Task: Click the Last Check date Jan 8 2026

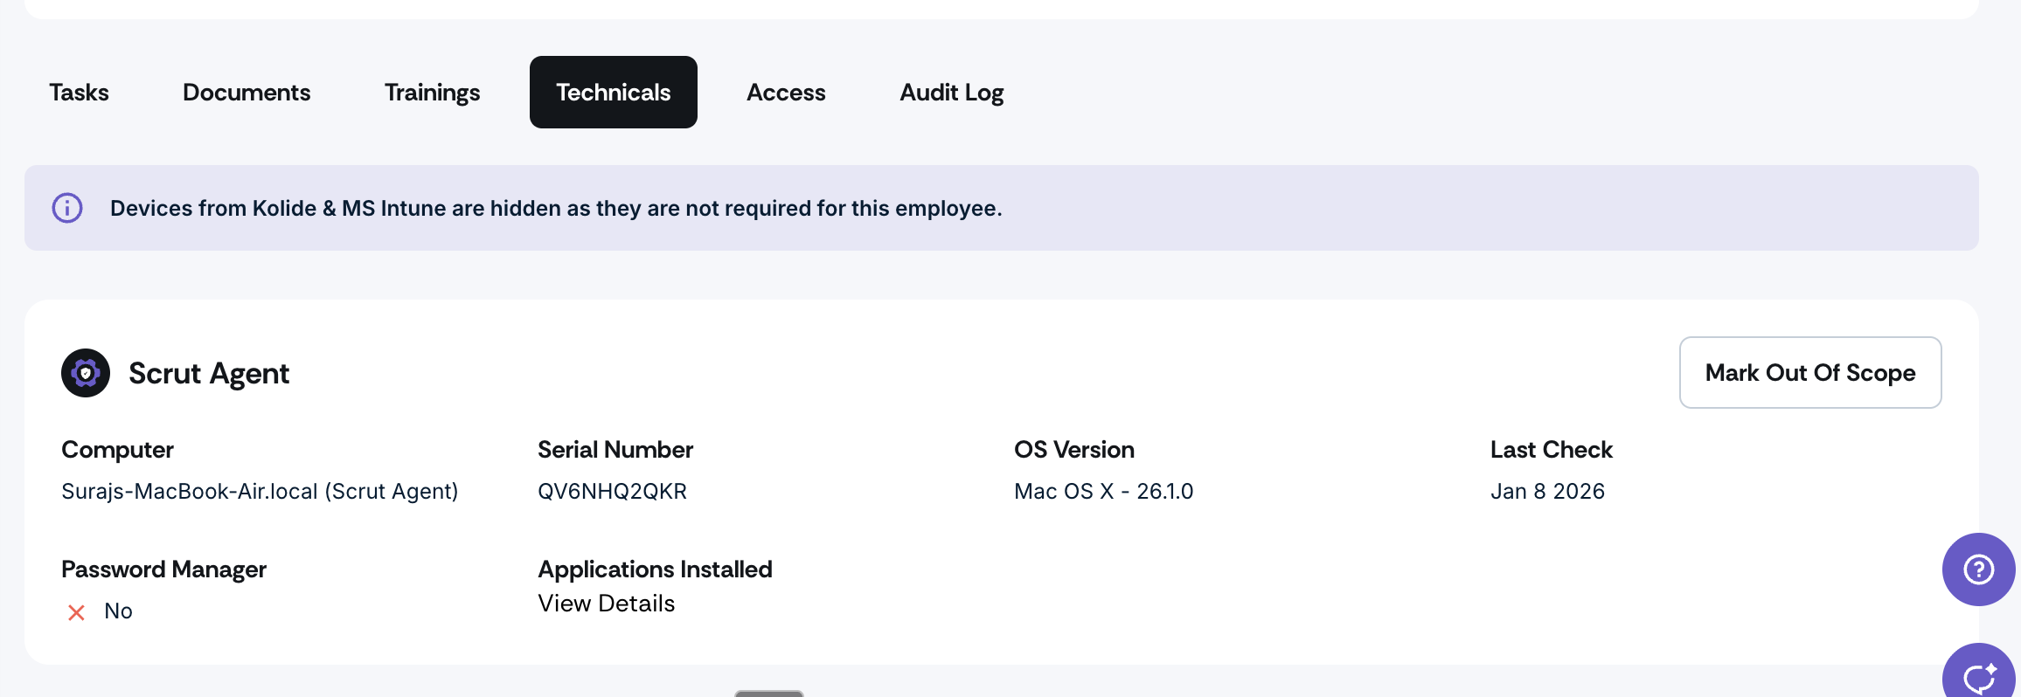Action: coord(1547,492)
